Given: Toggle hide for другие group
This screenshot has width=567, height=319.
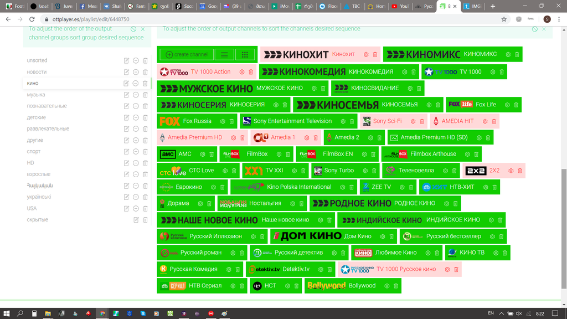Looking at the screenshot, I should coord(136,140).
